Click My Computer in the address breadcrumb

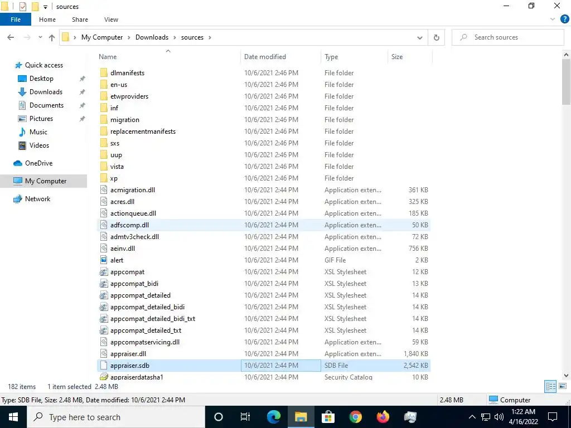pos(102,37)
